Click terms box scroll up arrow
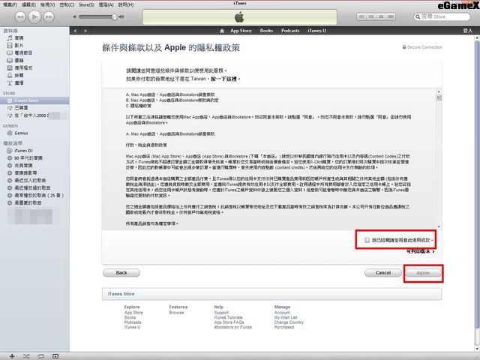This screenshot has height=360, width=480. 439,91
